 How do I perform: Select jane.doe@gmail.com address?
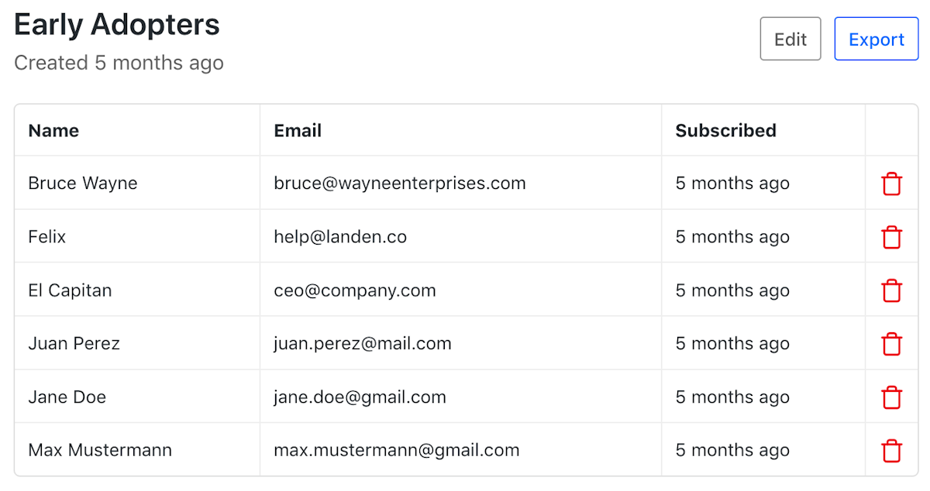(x=360, y=397)
